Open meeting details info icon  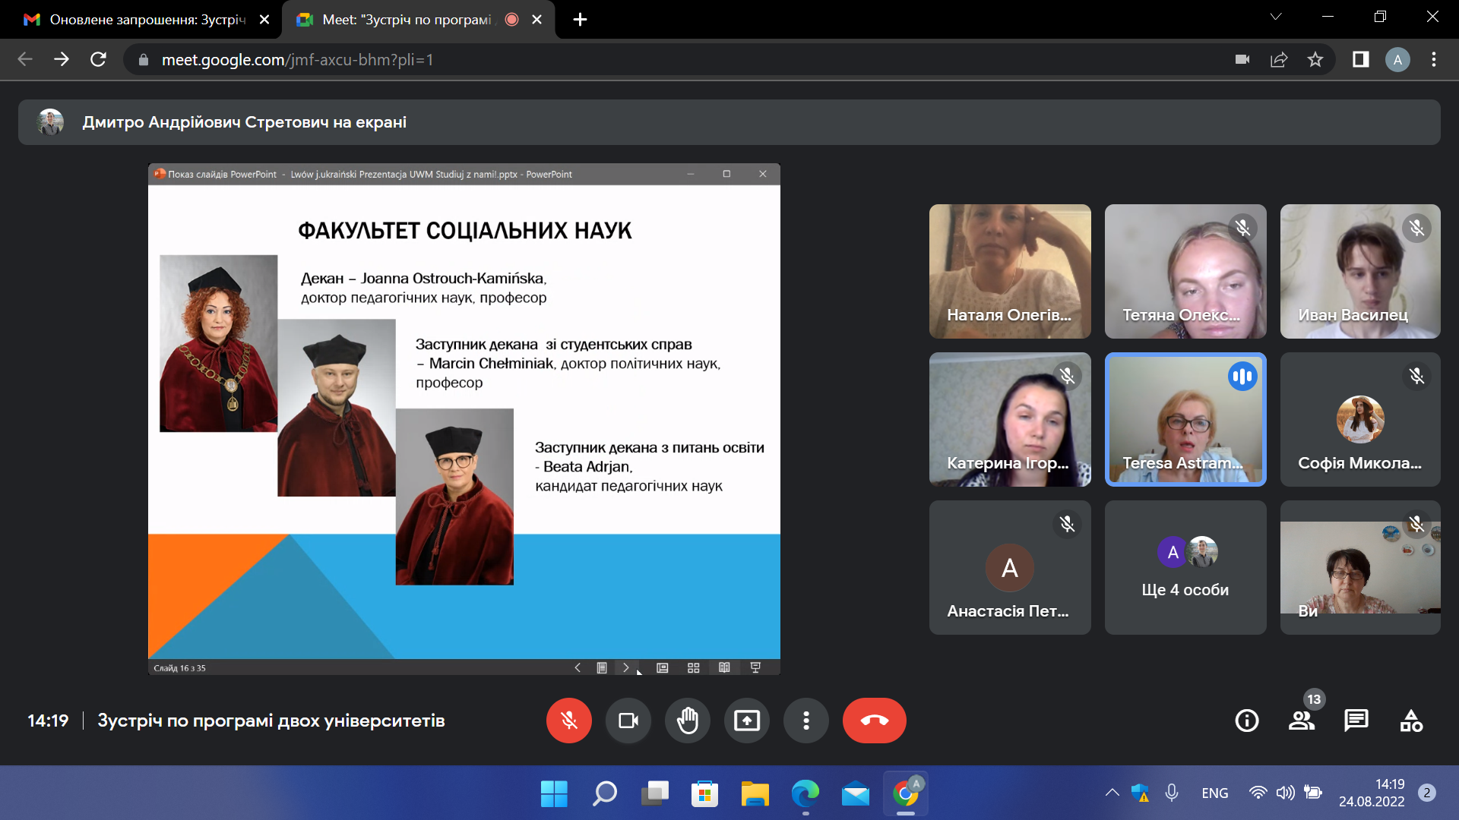click(x=1246, y=720)
